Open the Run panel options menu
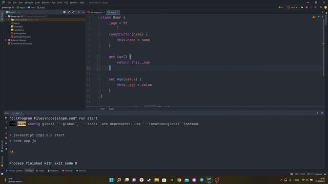Viewport: 328px width, 184px height. click(x=318, y=113)
